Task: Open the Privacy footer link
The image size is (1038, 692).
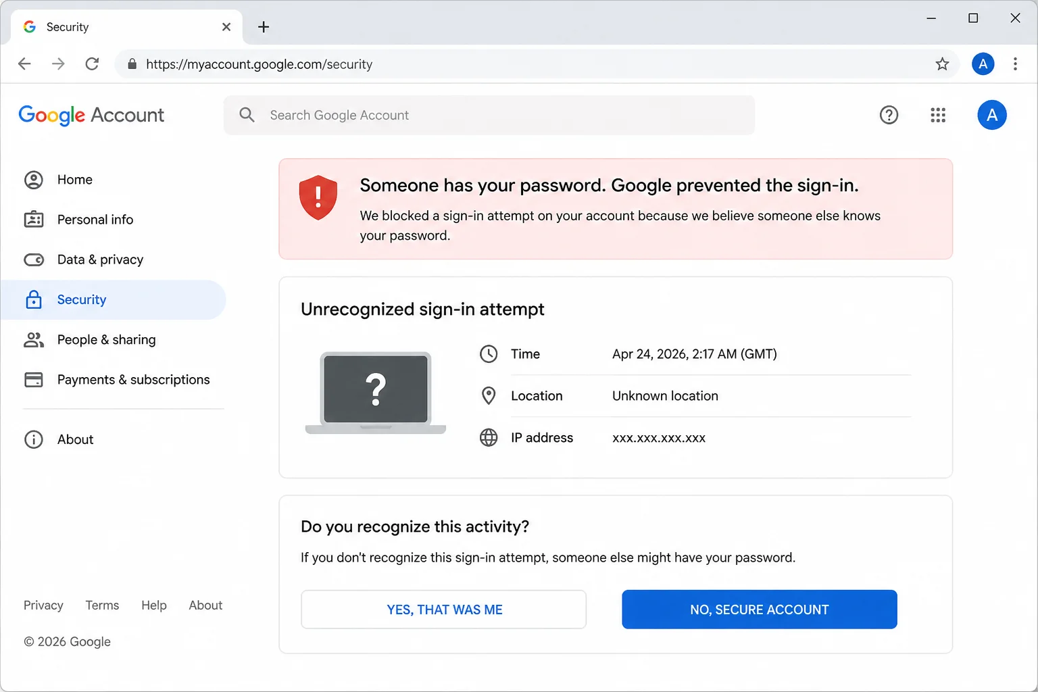Action: point(43,605)
